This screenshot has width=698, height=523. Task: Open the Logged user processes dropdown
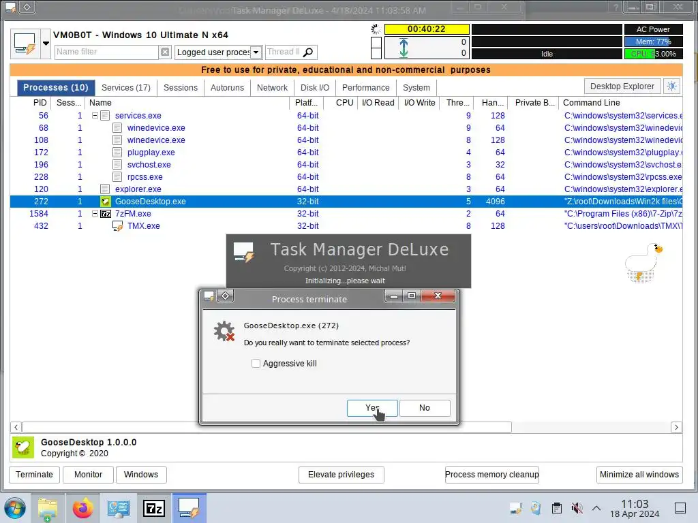[256, 52]
